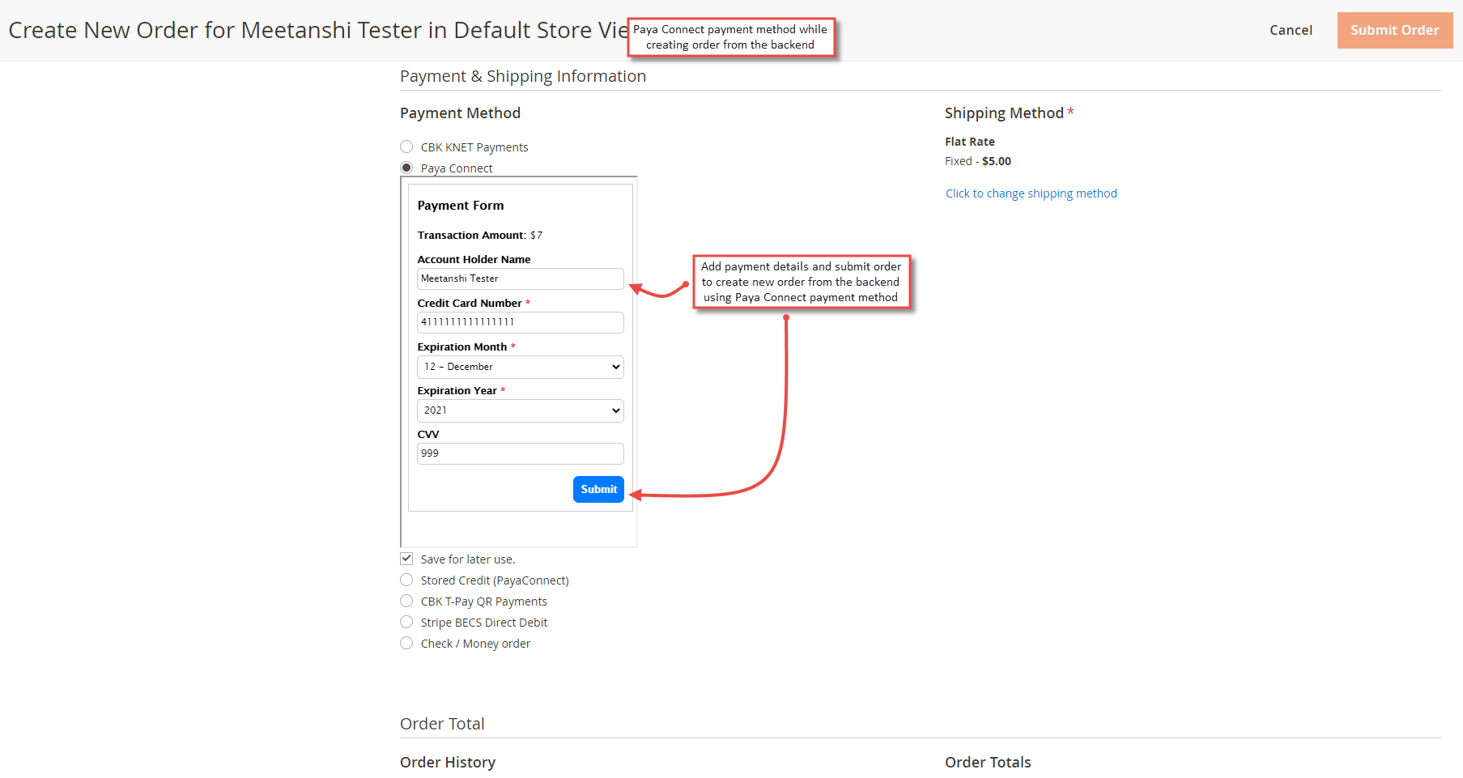Select CBK KNET Payments radio option
Image resolution: width=1463 pixels, height=778 pixels.
click(406, 147)
